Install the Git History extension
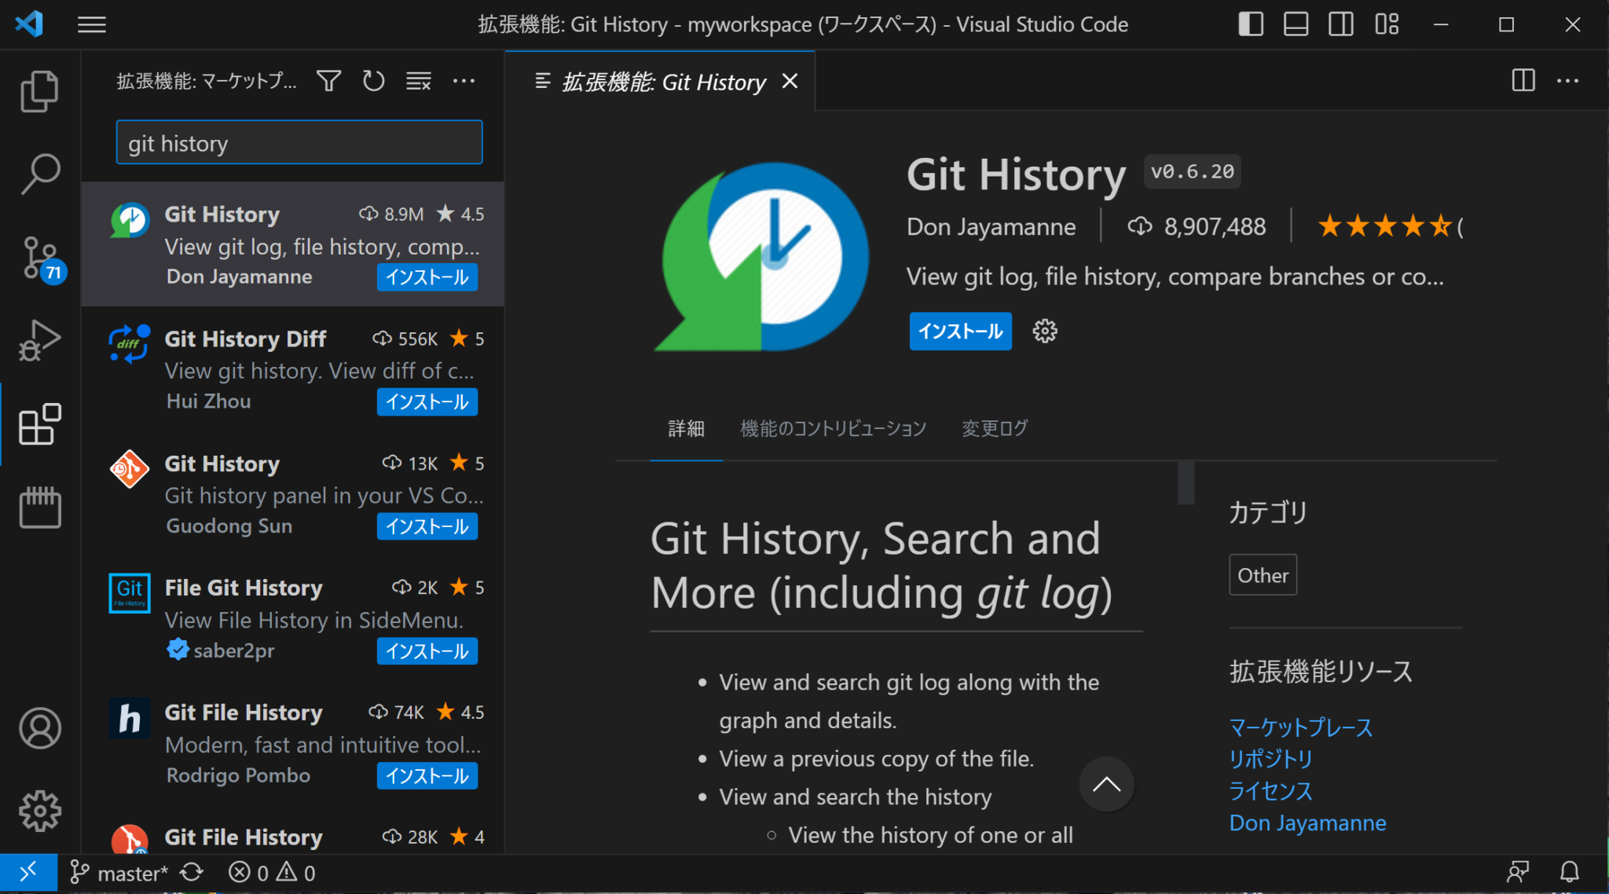The height and width of the screenshot is (894, 1609). [x=959, y=331]
